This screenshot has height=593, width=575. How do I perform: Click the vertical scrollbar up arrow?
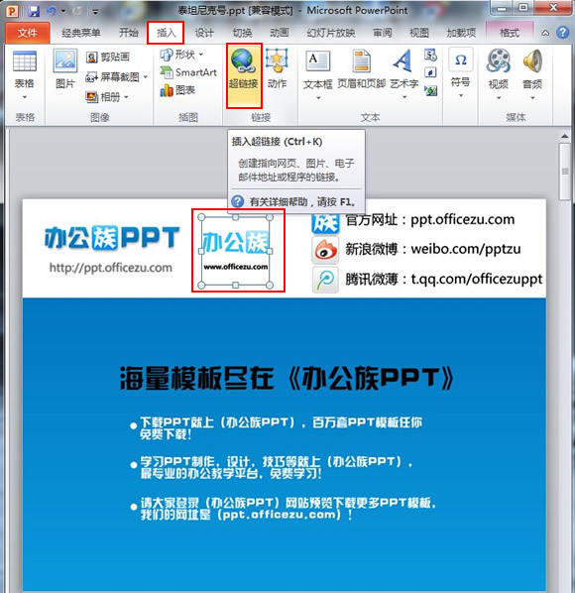565,136
